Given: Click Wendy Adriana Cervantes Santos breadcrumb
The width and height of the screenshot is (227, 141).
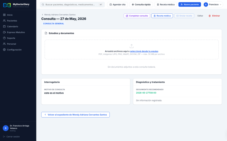Looking at the screenshot, I should pyautogui.click(x=60, y=15).
